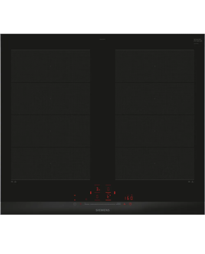Screen dimensions: 205x254
Task: Tap the red Wi-Fi indicator symbol
Action: click(x=75, y=195)
